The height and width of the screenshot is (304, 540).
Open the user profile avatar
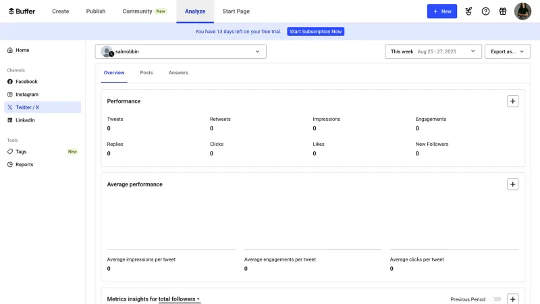[x=522, y=11]
